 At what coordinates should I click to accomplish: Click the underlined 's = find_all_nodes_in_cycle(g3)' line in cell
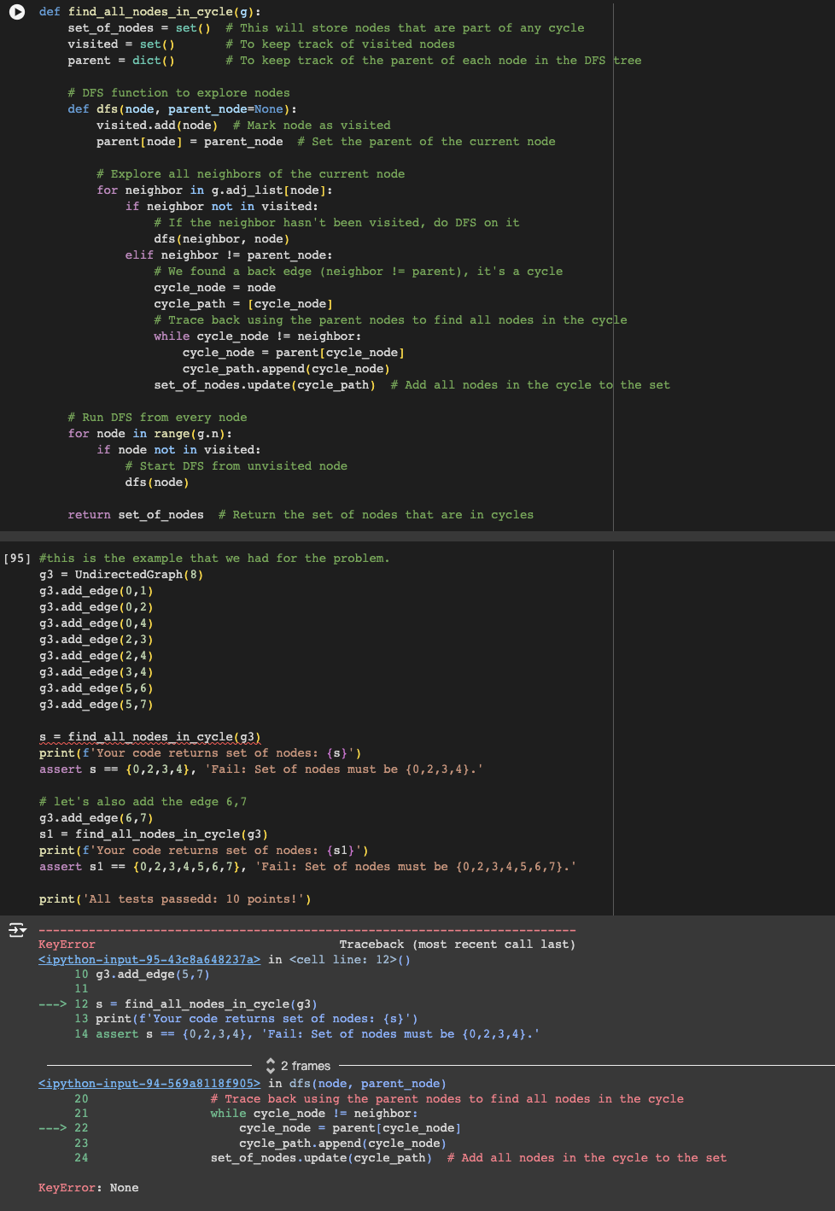[x=149, y=737]
